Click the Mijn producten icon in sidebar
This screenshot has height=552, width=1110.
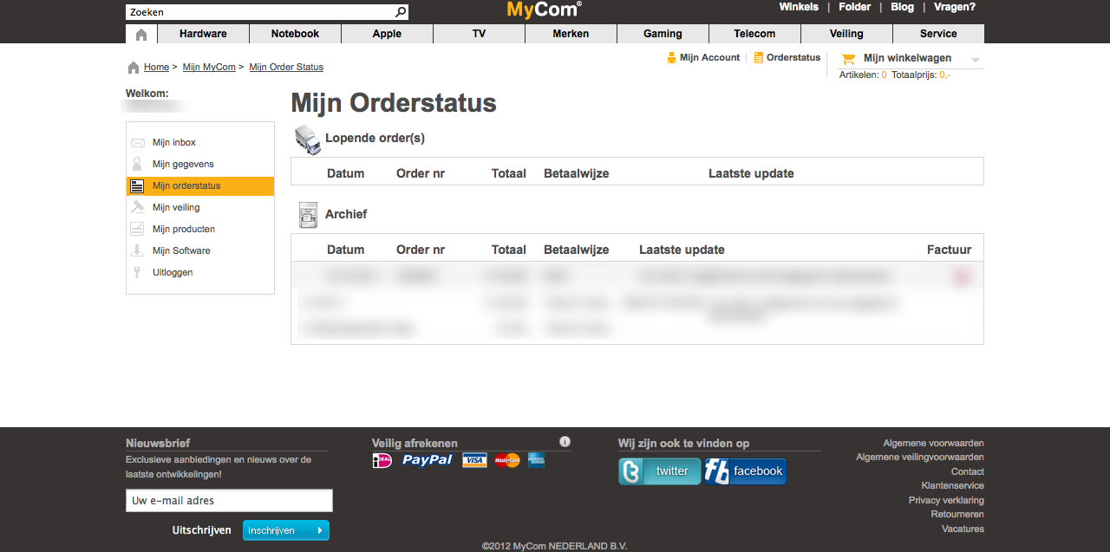[137, 229]
